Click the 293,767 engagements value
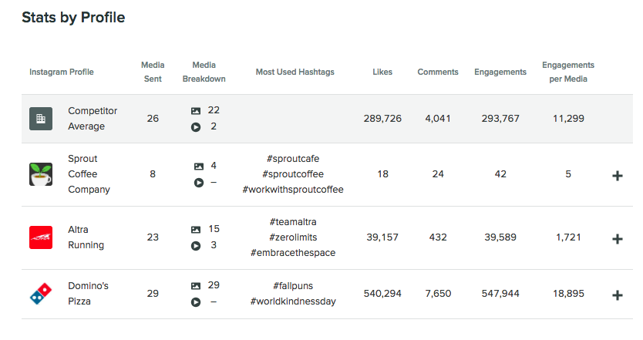The width and height of the screenshot is (643, 340). coord(500,119)
